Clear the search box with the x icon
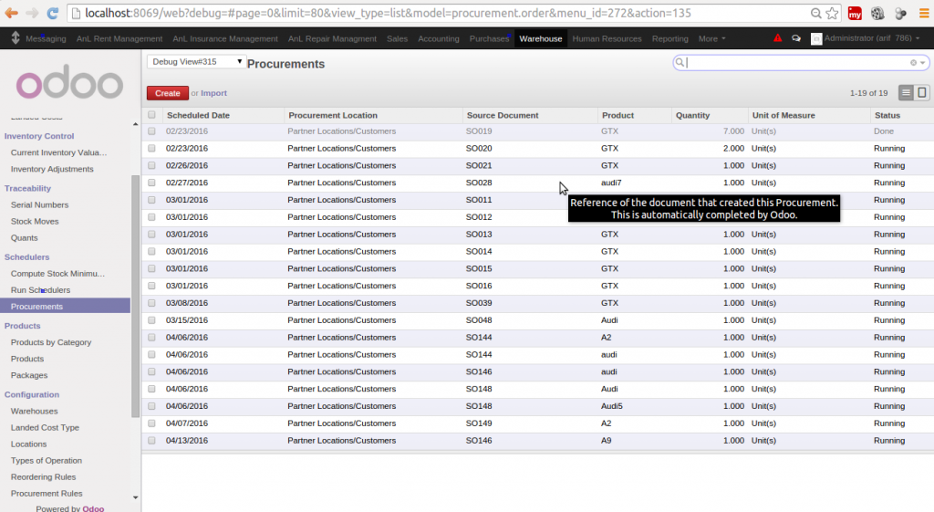Viewport: 934px width, 512px height. (913, 63)
